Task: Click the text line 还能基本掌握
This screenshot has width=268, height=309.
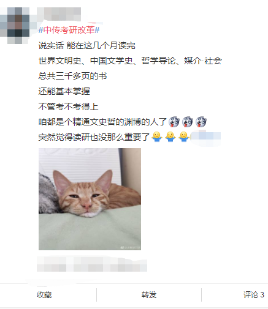Action: (64, 91)
